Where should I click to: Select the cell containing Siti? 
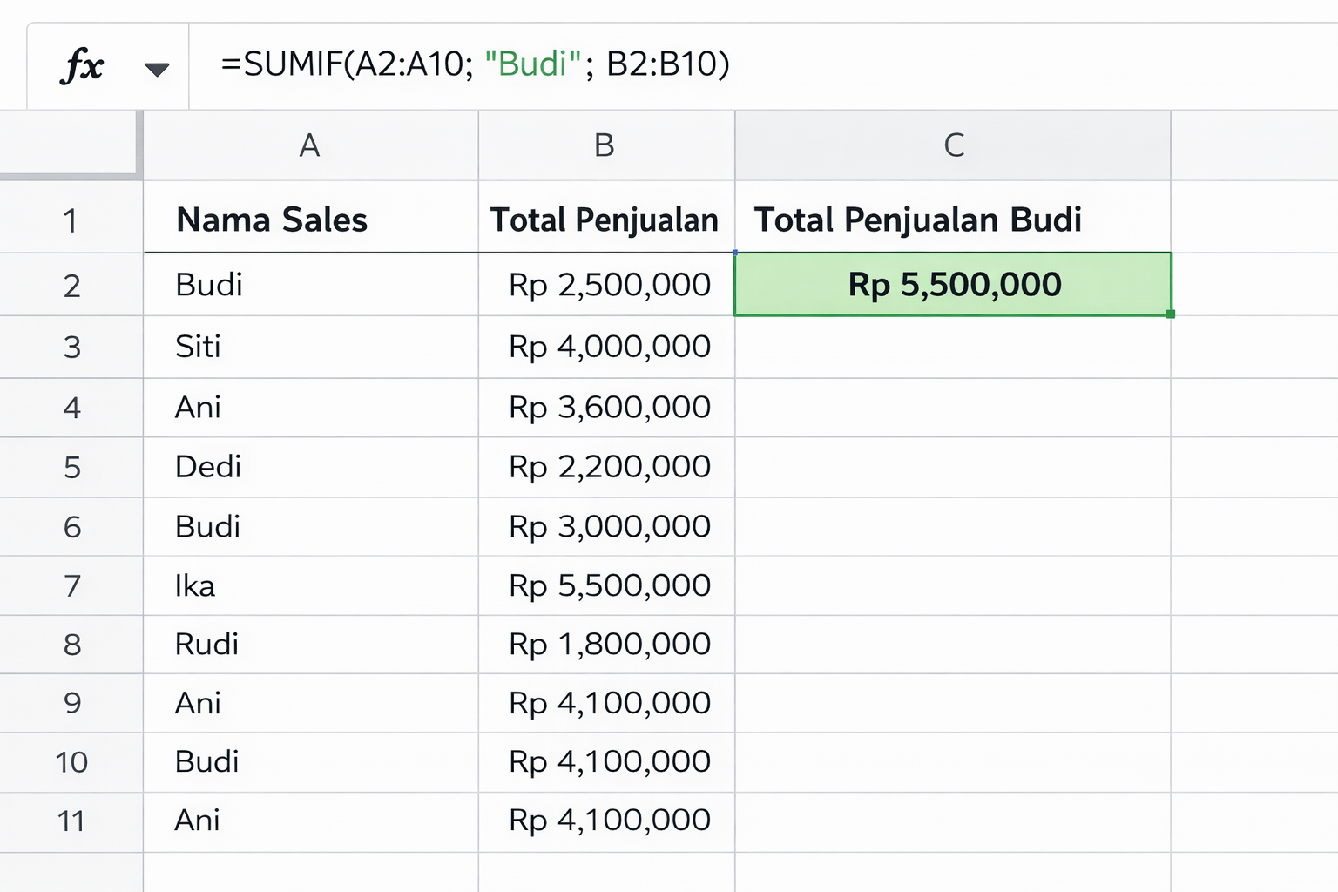pos(199,347)
